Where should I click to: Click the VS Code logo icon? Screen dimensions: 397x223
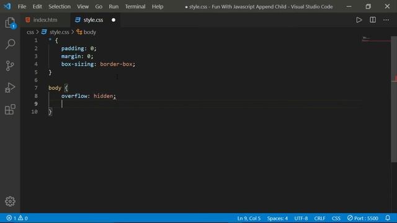7,6
